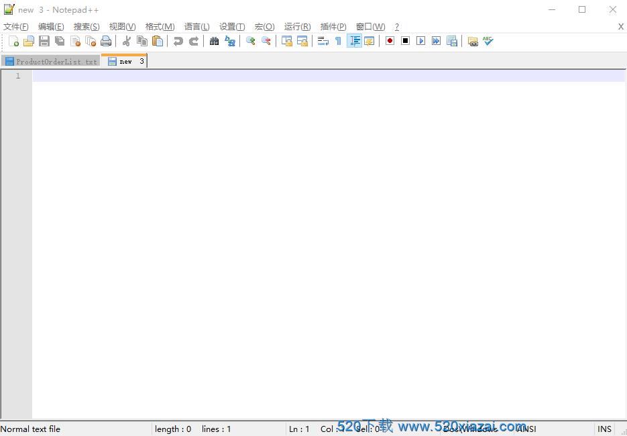This screenshot has height=436, width=627.
Task: Click the folder plugin icon in toolbar
Action: pos(473,41)
